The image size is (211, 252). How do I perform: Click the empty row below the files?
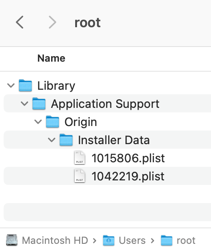[107, 212]
